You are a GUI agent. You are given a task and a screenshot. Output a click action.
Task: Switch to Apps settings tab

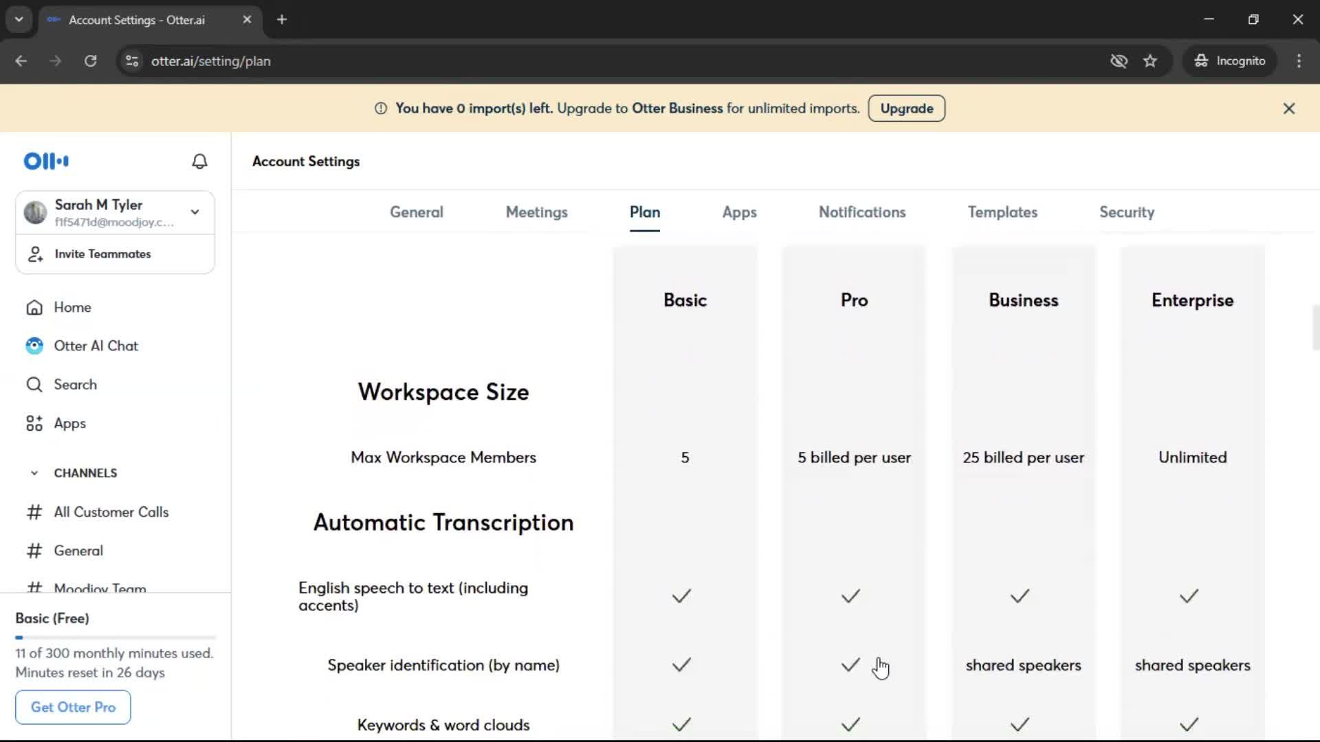[739, 212]
